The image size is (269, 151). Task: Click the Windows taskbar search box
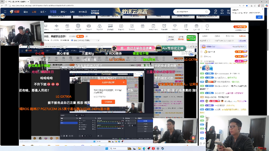click(x=120, y=148)
